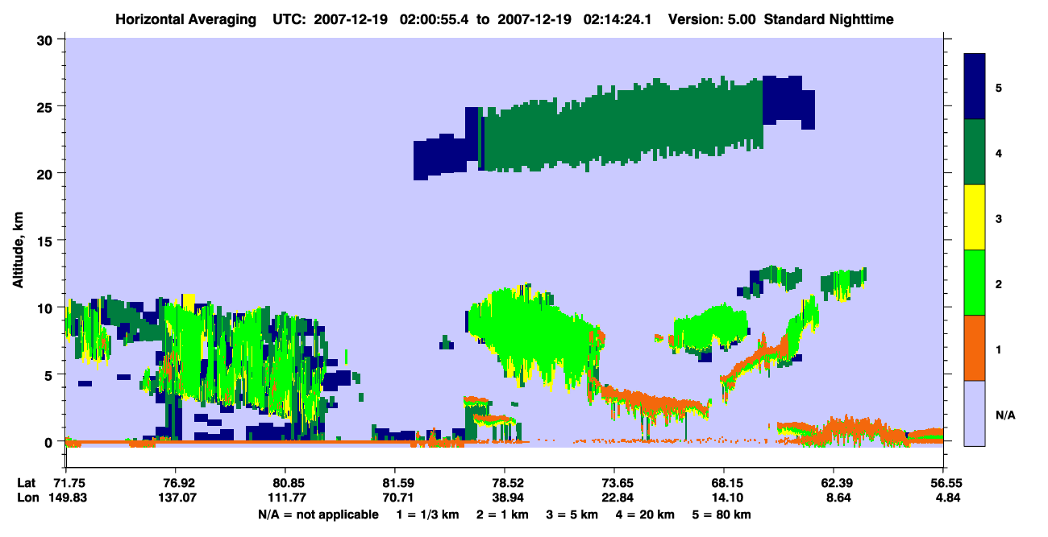Click the colorbar label '4'
Viewport: 1048px width, 537px height.
(x=998, y=152)
